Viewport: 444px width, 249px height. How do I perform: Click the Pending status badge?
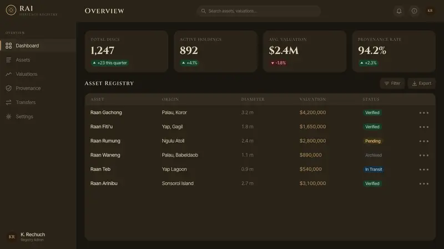coord(372,141)
